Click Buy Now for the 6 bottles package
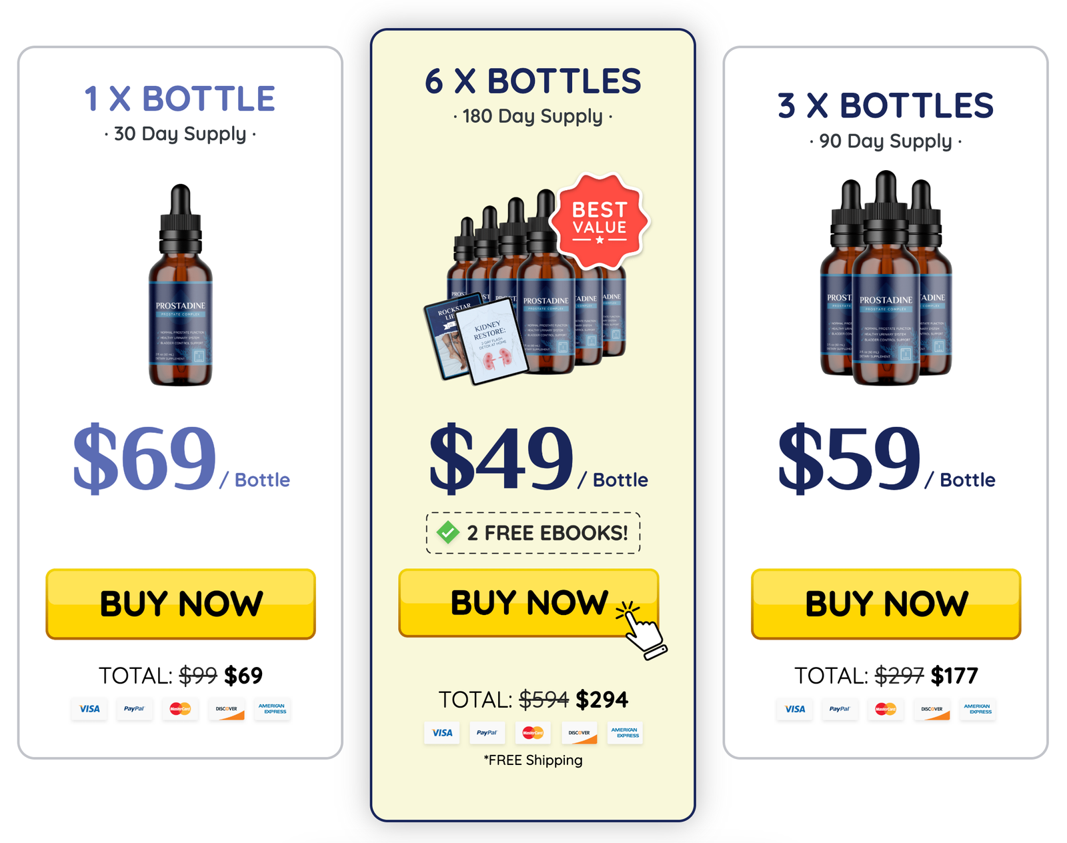 [x=529, y=603]
